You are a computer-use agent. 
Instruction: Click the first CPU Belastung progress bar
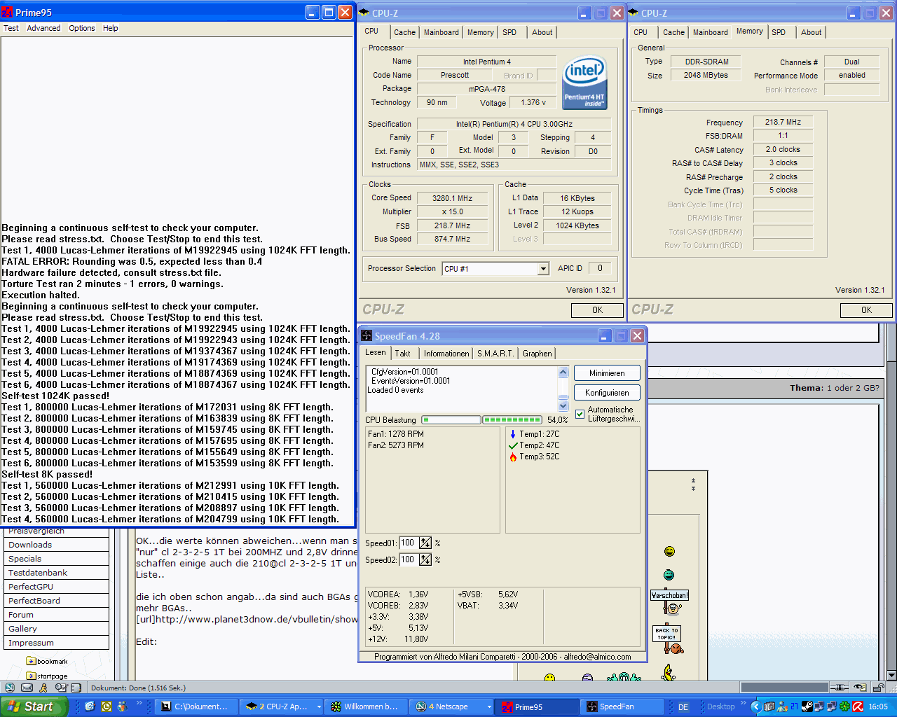[451, 420]
